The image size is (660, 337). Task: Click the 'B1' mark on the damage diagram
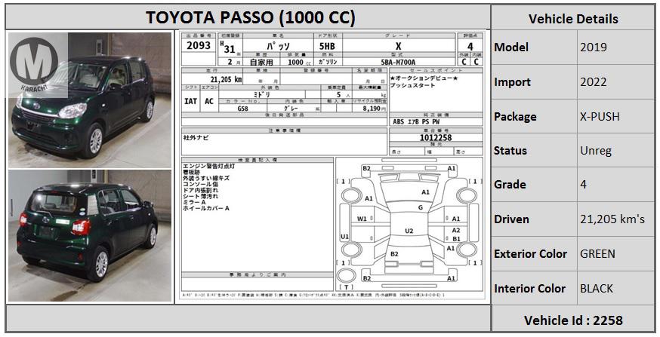(456, 239)
